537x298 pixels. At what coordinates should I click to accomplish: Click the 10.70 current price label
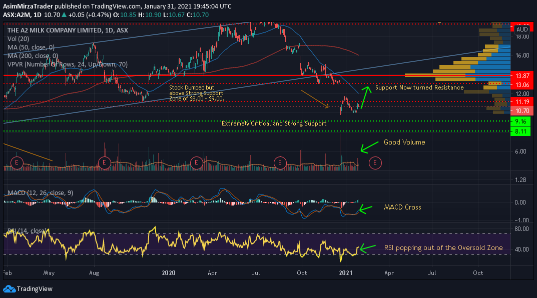tap(522, 111)
